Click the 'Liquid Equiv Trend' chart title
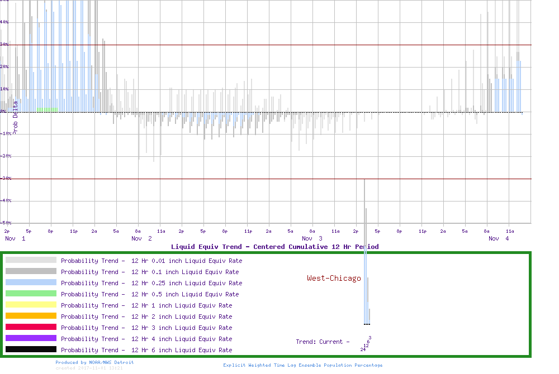 coord(274,247)
